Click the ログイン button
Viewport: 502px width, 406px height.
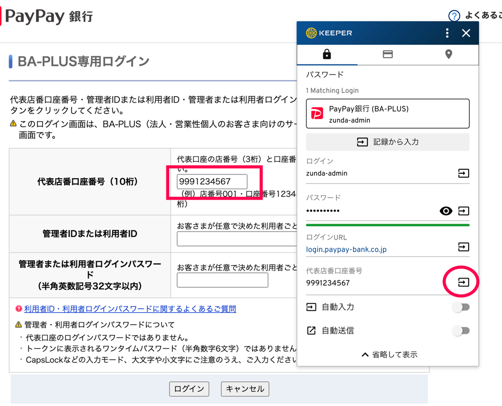(x=189, y=389)
